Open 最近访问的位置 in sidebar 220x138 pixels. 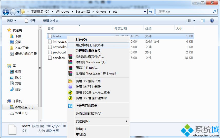coord(26,54)
